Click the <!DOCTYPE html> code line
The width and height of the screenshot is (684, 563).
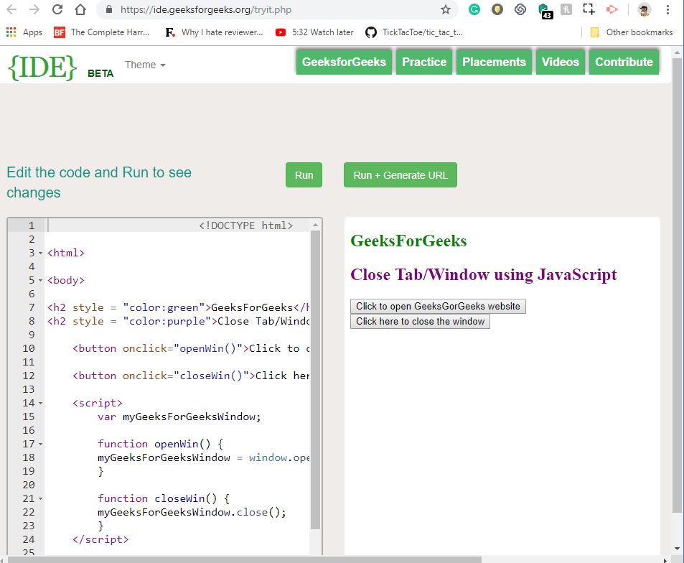[x=245, y=225]
